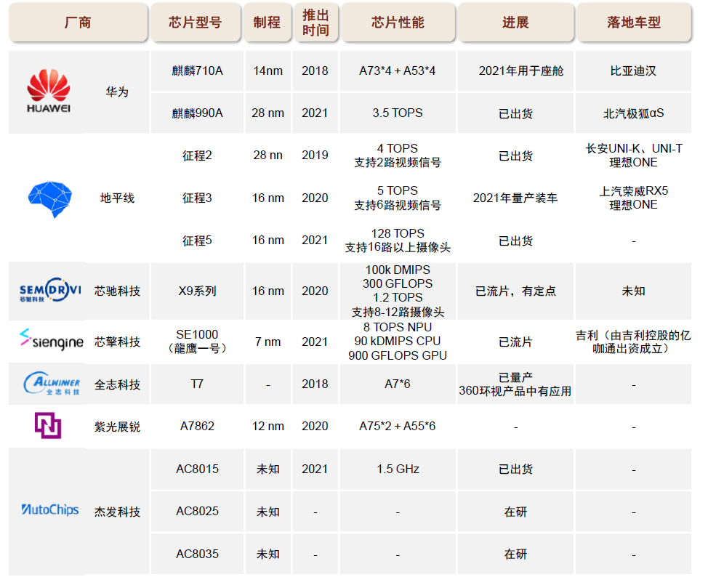Select the 进展 column header
This screenshot has height=577, width=724.
click(516, 22)
